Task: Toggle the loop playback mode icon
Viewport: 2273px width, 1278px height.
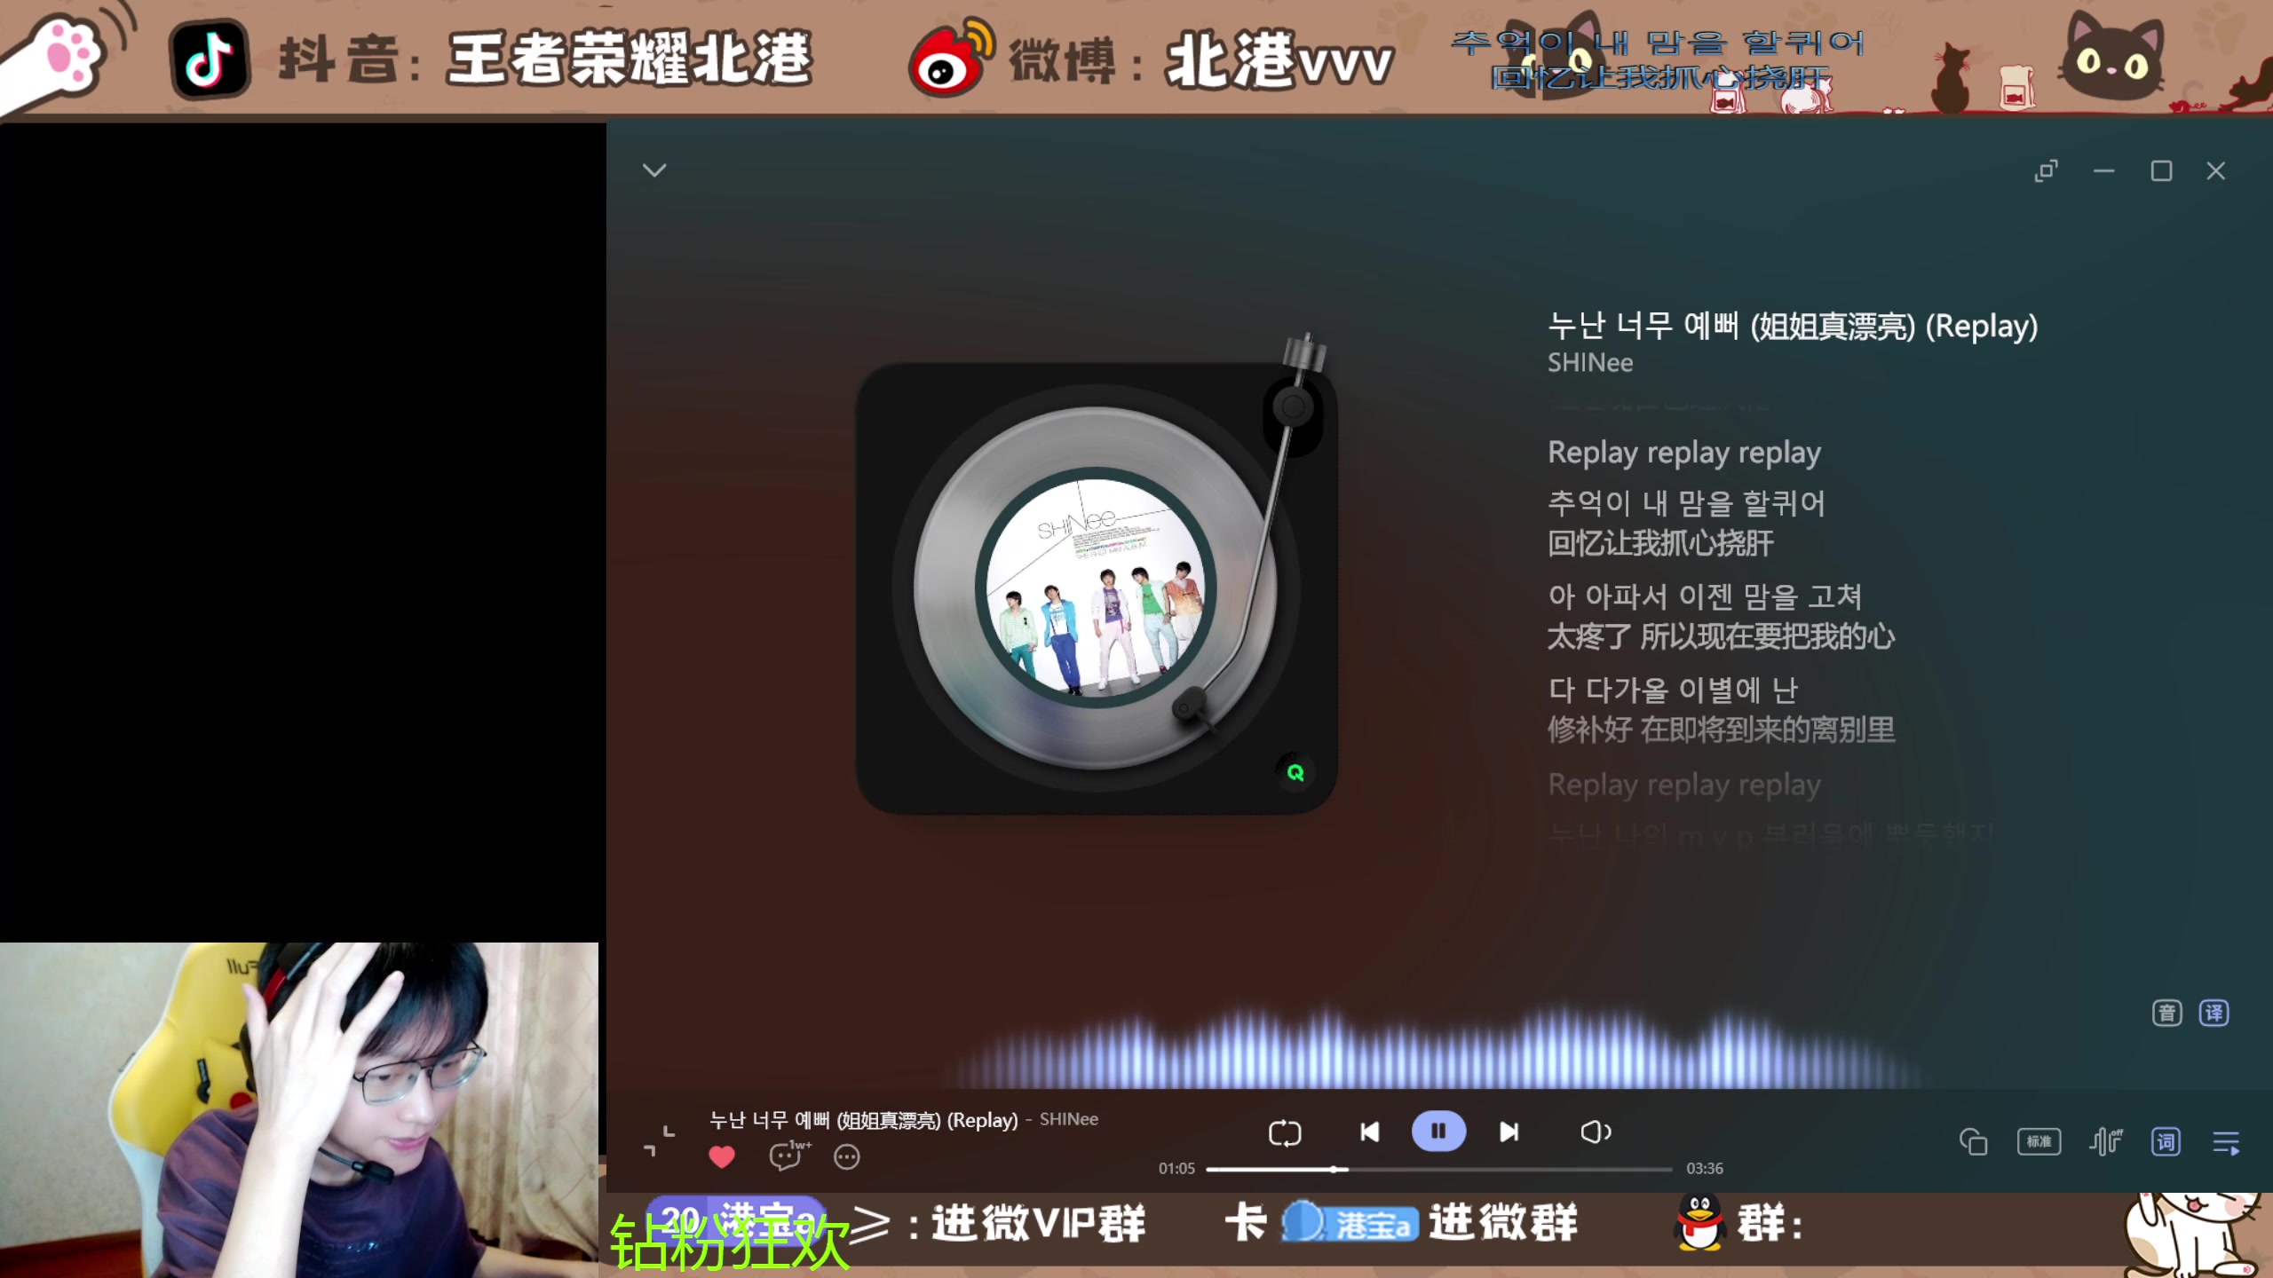Action: [1285, 1132]
